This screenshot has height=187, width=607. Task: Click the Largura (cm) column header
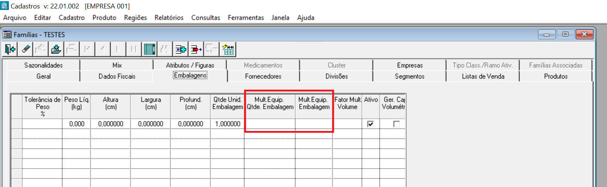point(151,107)
